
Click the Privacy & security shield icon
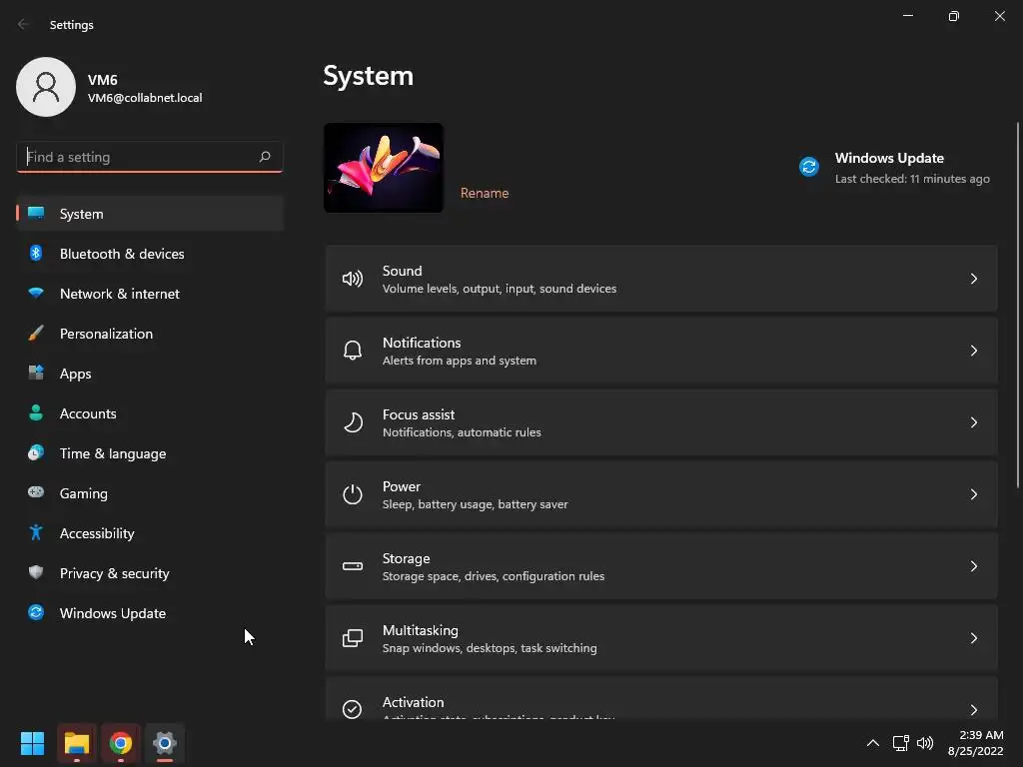click(36, 573)
